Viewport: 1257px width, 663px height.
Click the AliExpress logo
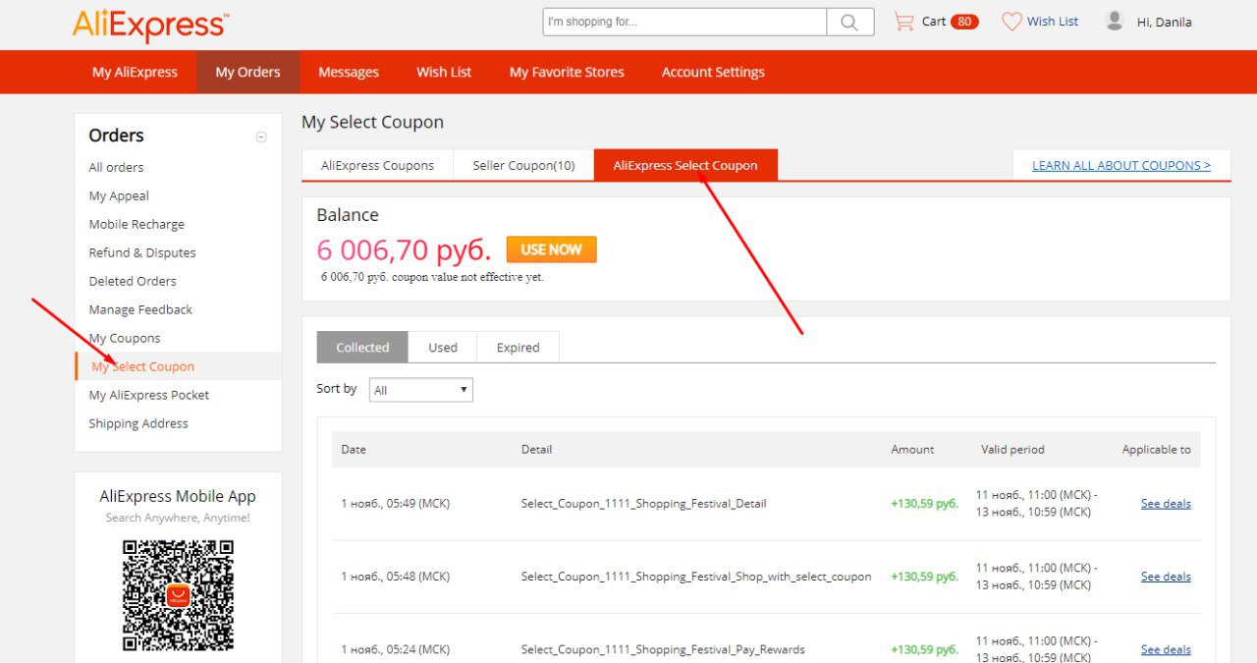click(151, 26)
